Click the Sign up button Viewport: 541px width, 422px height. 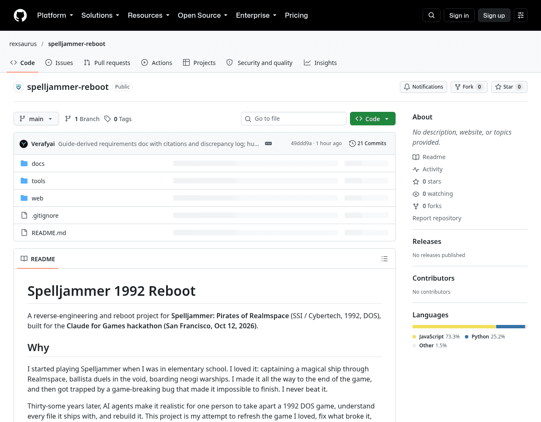coord(494,15)
